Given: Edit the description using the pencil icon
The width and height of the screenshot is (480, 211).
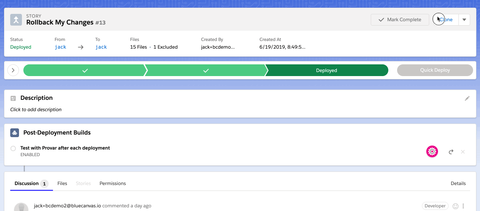Looking at the screenshot, I should click(467, 98).
